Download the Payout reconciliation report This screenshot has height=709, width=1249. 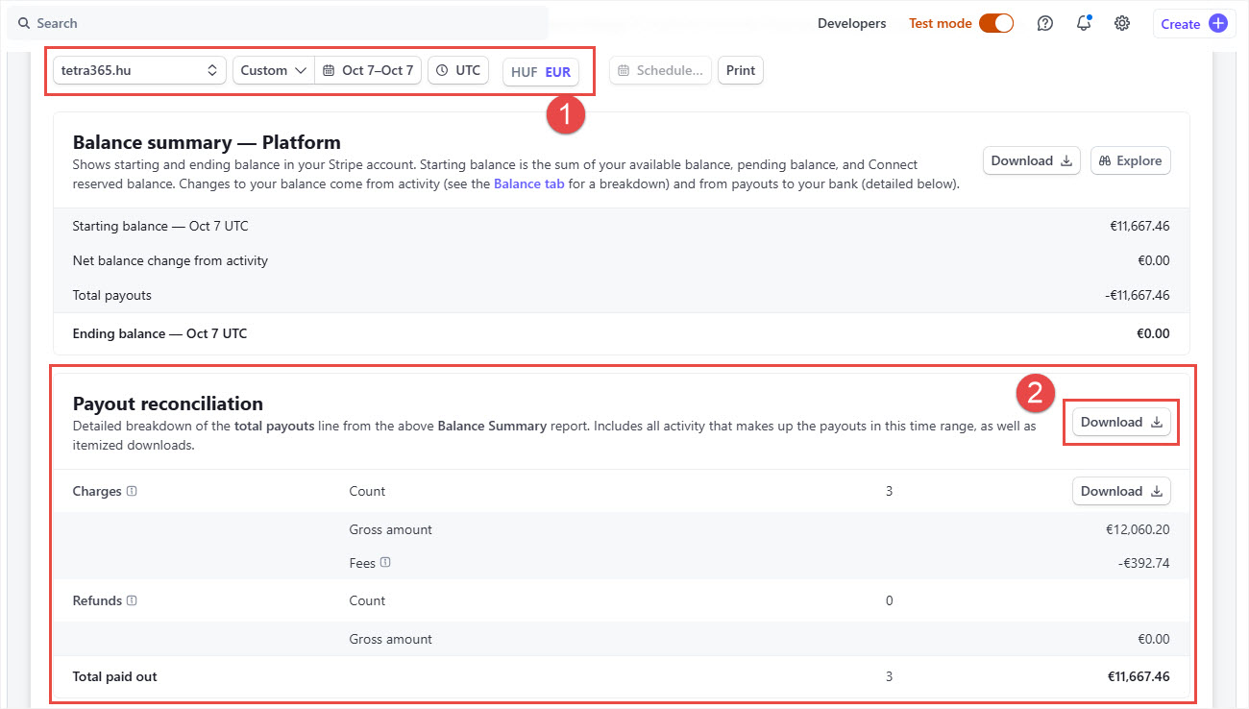point(1121,422)
